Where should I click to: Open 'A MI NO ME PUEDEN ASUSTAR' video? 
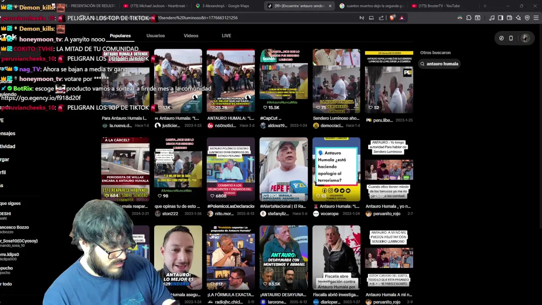(389, 257)
